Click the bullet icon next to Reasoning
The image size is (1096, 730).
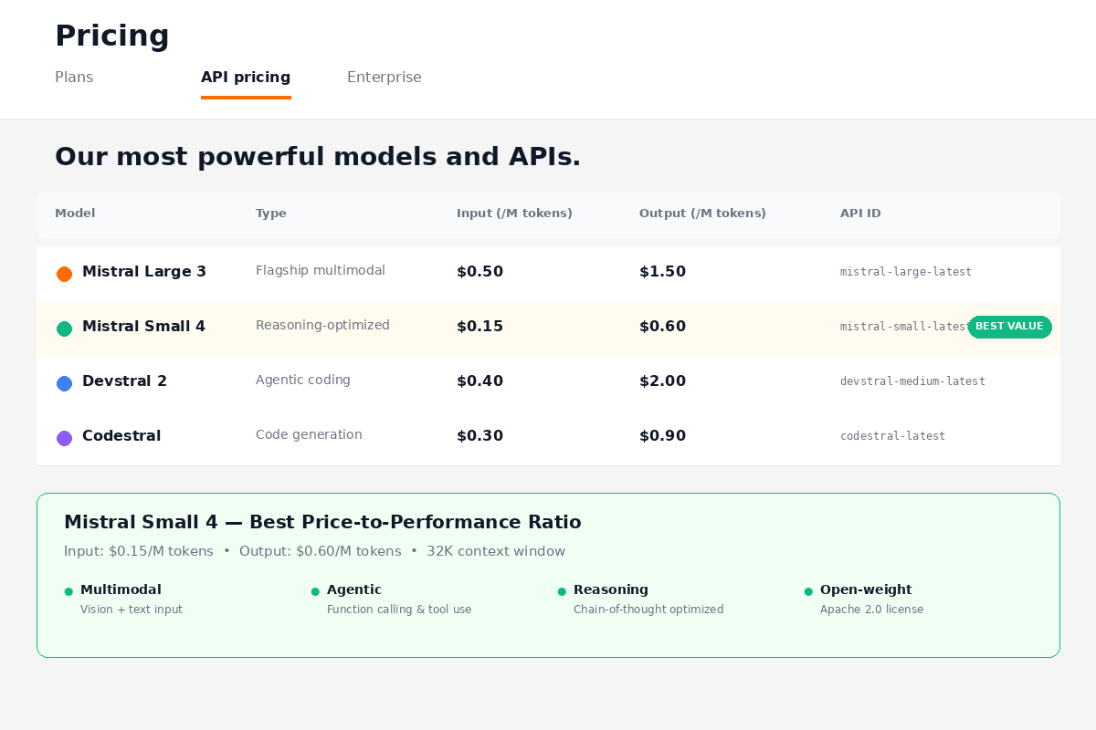[x=561, y=590]
